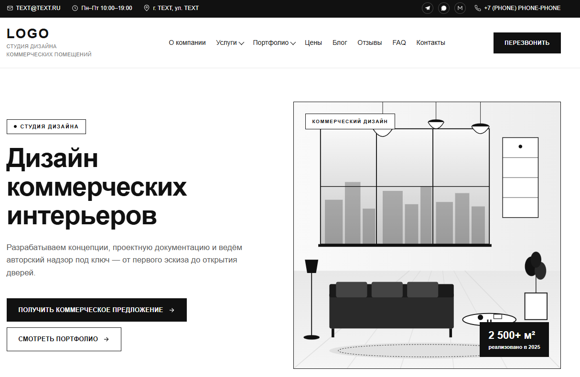580x377 pixels.
Task: Click ПОЛУЧИТЬ КОММЕРЧЕСКОЕ ПРЕДЛОЖЕНИЕ button
Action: 97,310
